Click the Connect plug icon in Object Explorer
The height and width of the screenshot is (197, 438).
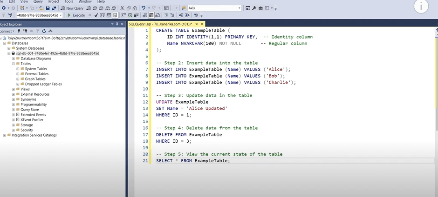(x=19, y=31)
